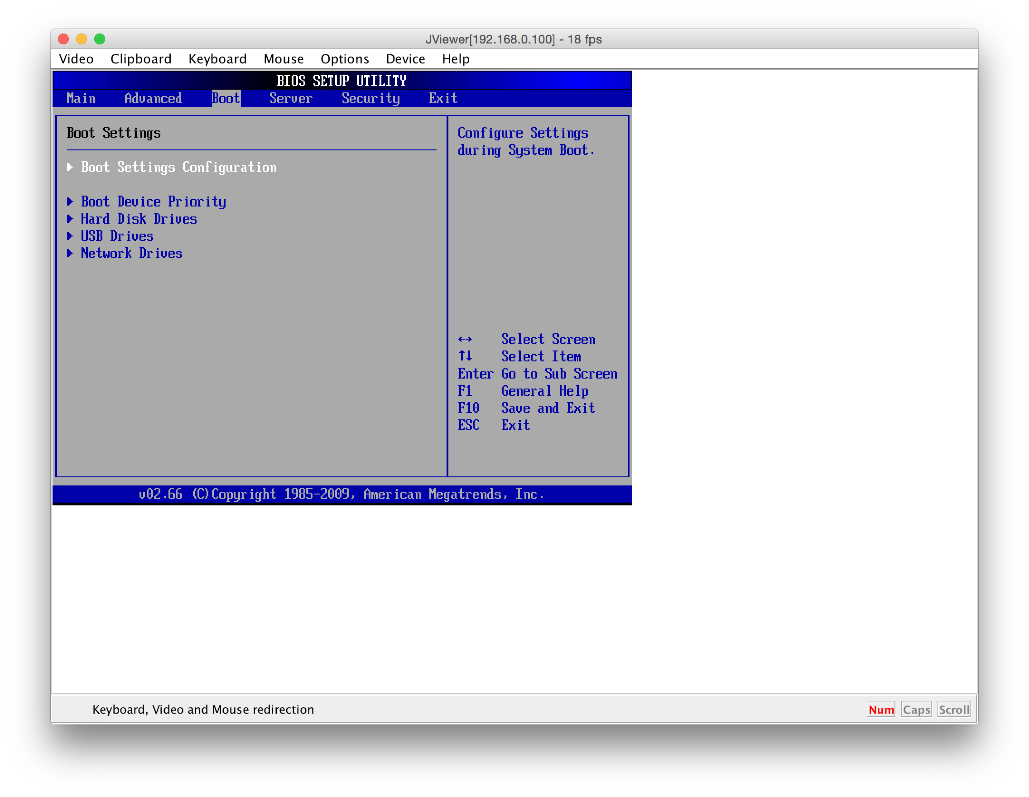The image size is (1029, 797).
Task: Click the 'Save and Exit' F10 hint
Action: coord(548,408)
